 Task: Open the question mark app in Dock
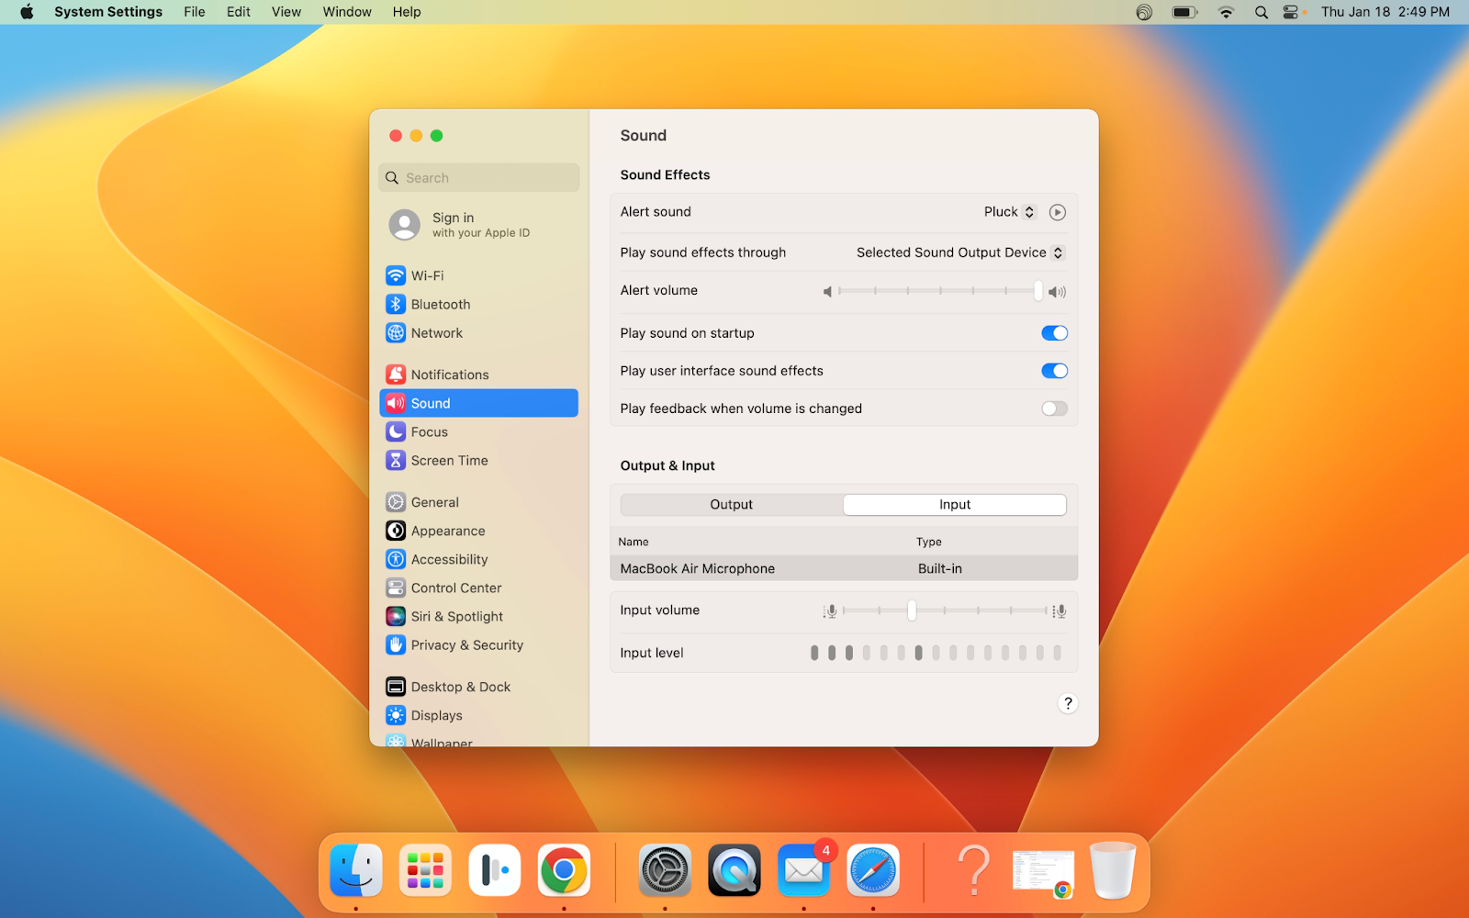tap(973, 869)
